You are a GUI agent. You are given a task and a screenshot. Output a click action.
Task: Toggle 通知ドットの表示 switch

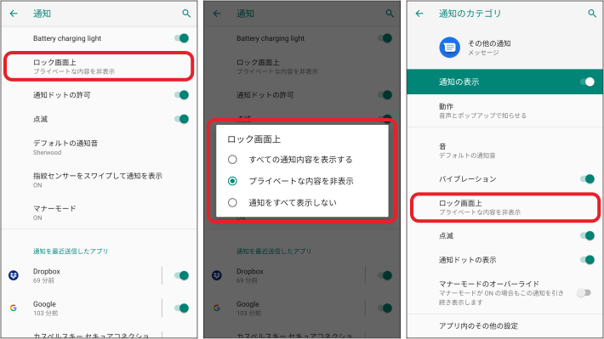tap(588, 260)
